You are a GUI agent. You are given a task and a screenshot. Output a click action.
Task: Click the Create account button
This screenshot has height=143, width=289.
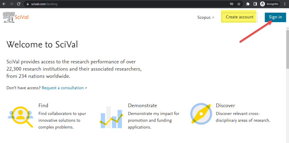point(239,17)
